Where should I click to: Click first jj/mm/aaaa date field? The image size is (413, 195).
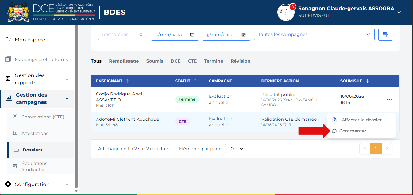pyautogui.click(x=175, y=34)
